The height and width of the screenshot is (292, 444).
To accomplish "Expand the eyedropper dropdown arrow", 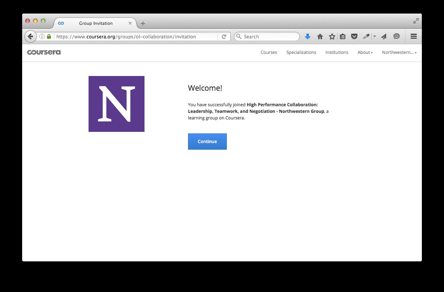I will coord(374,36).
